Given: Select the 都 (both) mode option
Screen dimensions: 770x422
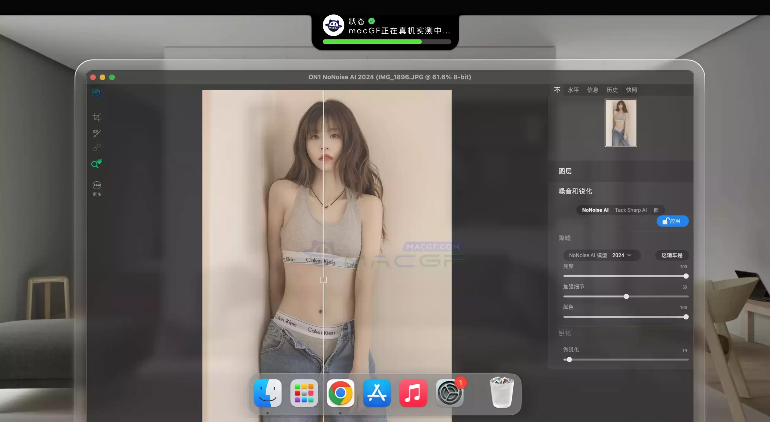Looking at the screenshot, I should point(656,210).
